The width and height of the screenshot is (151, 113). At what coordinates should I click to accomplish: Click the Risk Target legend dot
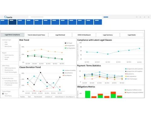[65, 43]
